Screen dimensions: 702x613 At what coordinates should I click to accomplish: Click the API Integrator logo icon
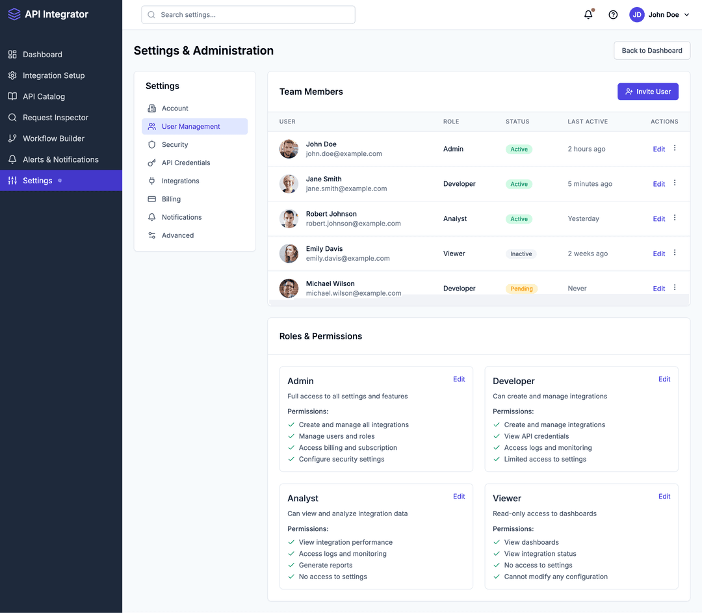tap(14, 14)
